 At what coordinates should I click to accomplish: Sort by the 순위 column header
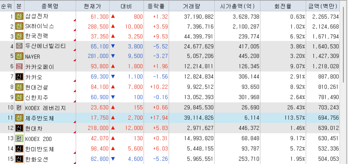tap(7, 6)
